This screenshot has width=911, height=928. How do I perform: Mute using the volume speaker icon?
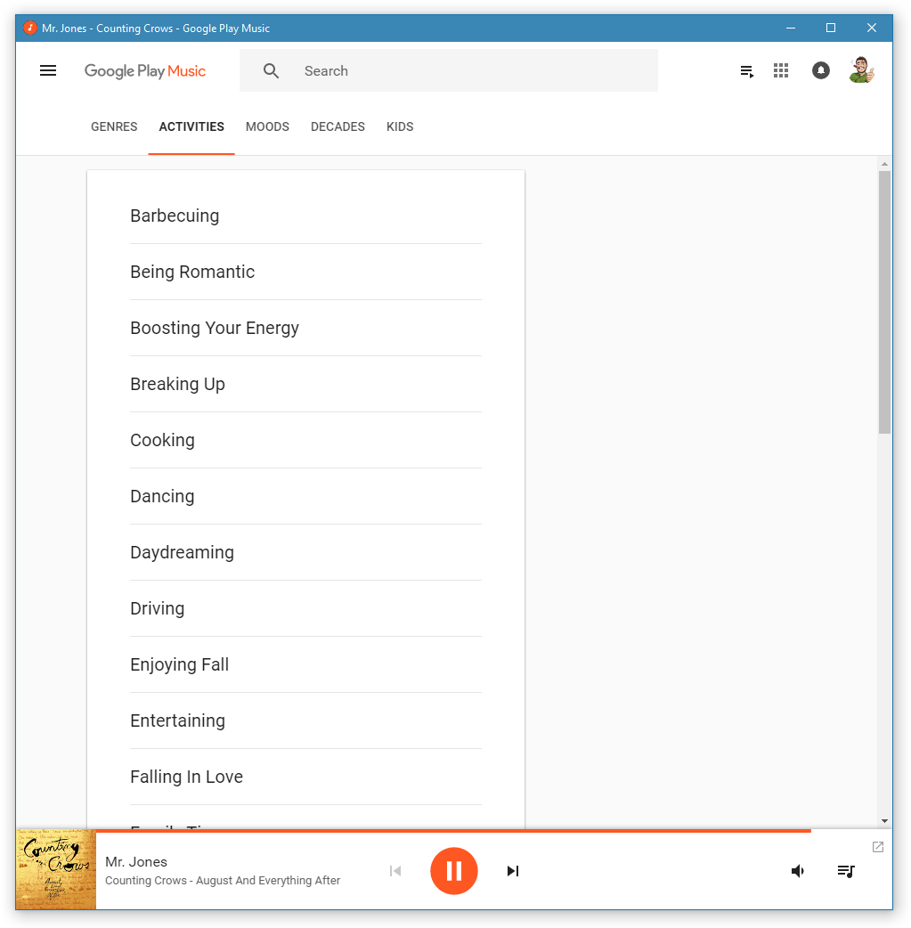coord(798,871)
